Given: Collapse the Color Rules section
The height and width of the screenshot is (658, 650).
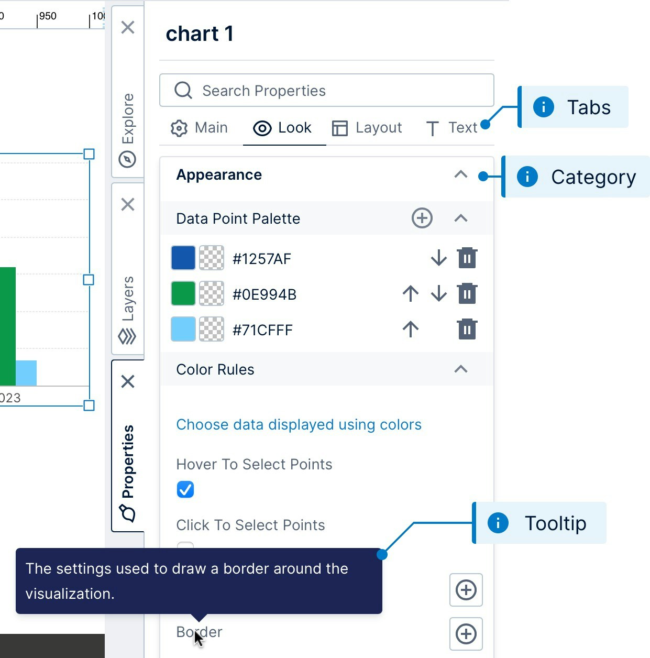Looking at the screenshot, I should [461, 369].
